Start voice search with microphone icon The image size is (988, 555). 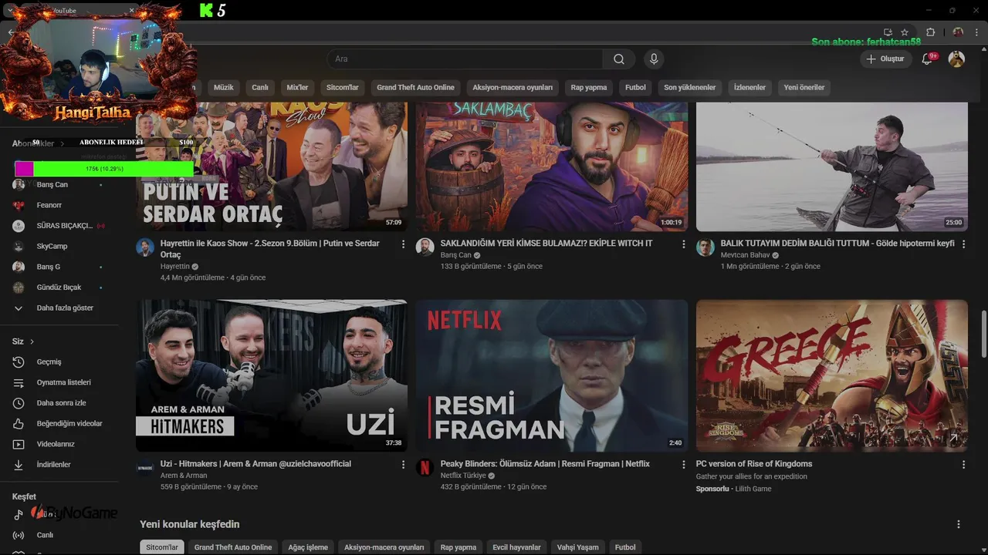pos(654,59)
